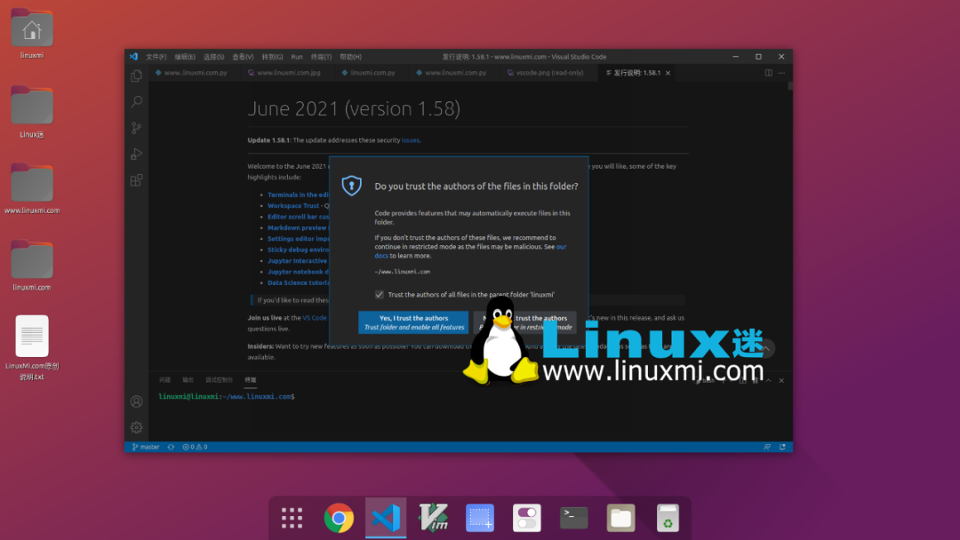Maximize the terminal panel with the chevron
Viewport: 960px width, 540px height.
point(768,380)
